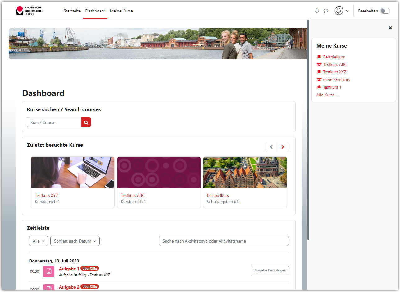Toggle the Bearbeiten edit mode switch
The image size is (400, 292).
(x=385, y=11)
